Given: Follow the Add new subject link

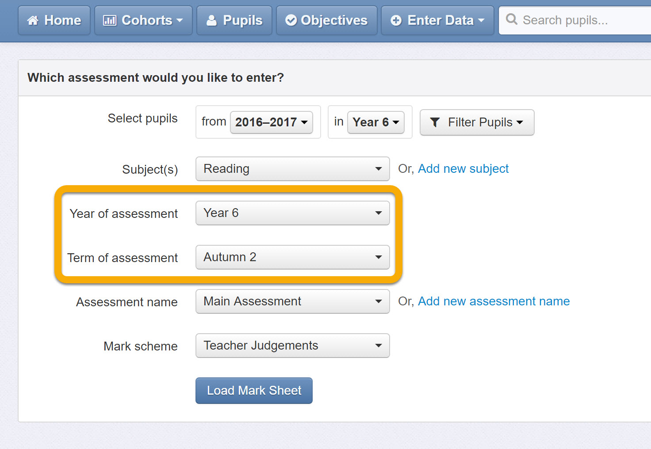Looking at the screenshot, I should tap(463, 169).
